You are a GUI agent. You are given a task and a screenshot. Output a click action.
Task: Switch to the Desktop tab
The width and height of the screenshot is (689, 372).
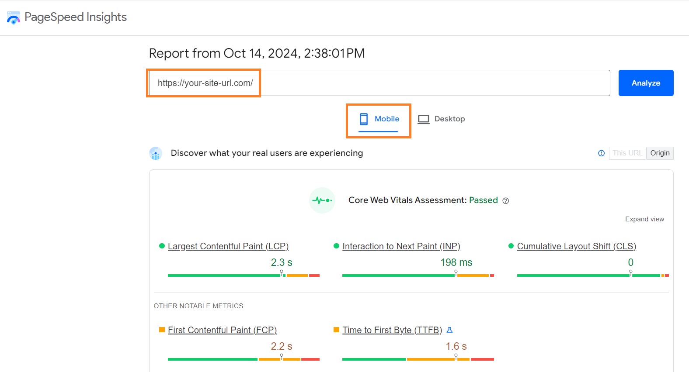(441, 119)
